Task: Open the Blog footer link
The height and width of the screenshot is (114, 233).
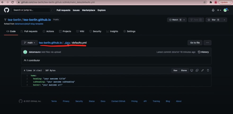Action: (x=168, y=101)
